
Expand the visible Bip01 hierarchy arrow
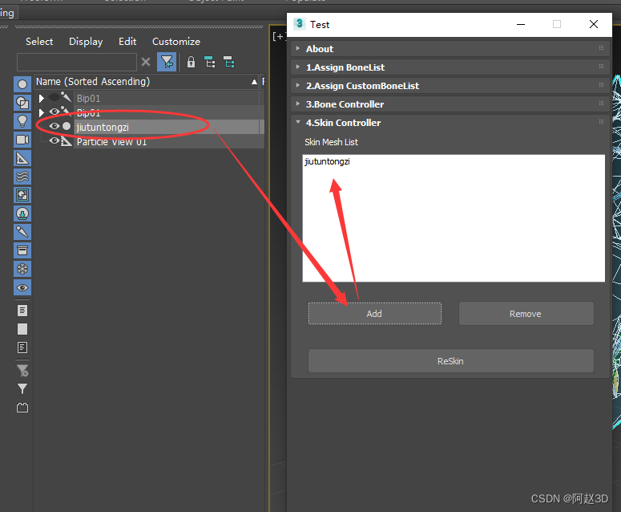click(41, 112)
